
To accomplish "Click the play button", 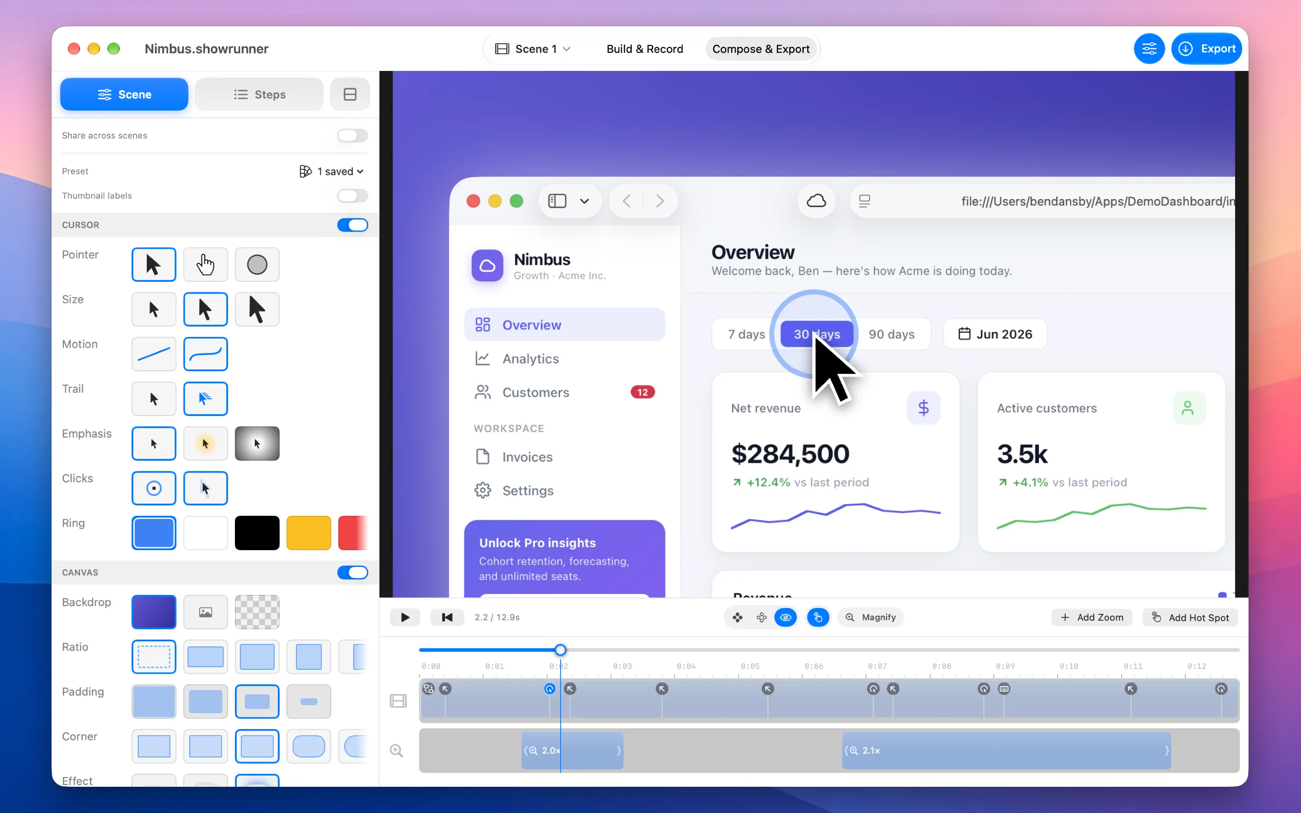I will [405, 617].
